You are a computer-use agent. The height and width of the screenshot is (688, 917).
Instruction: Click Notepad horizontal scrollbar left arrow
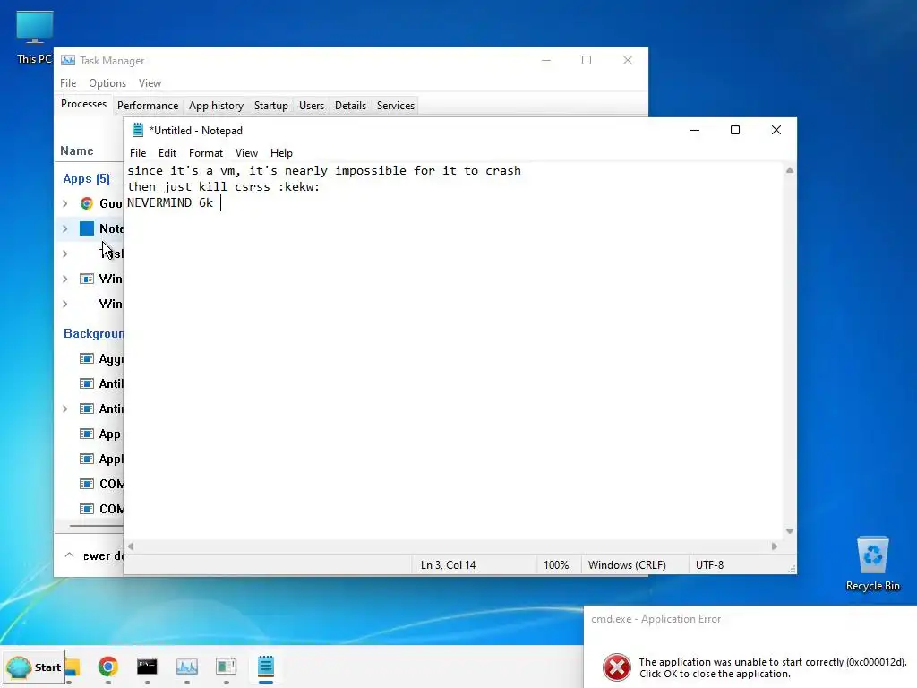(131, 546)
